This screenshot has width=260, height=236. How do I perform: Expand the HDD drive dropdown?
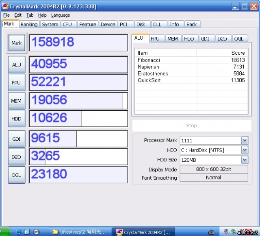245,150
